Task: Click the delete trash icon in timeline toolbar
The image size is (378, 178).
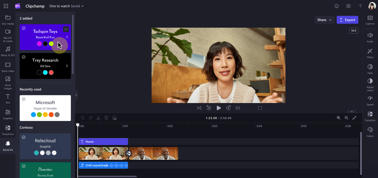Action: tap(106, 118)
